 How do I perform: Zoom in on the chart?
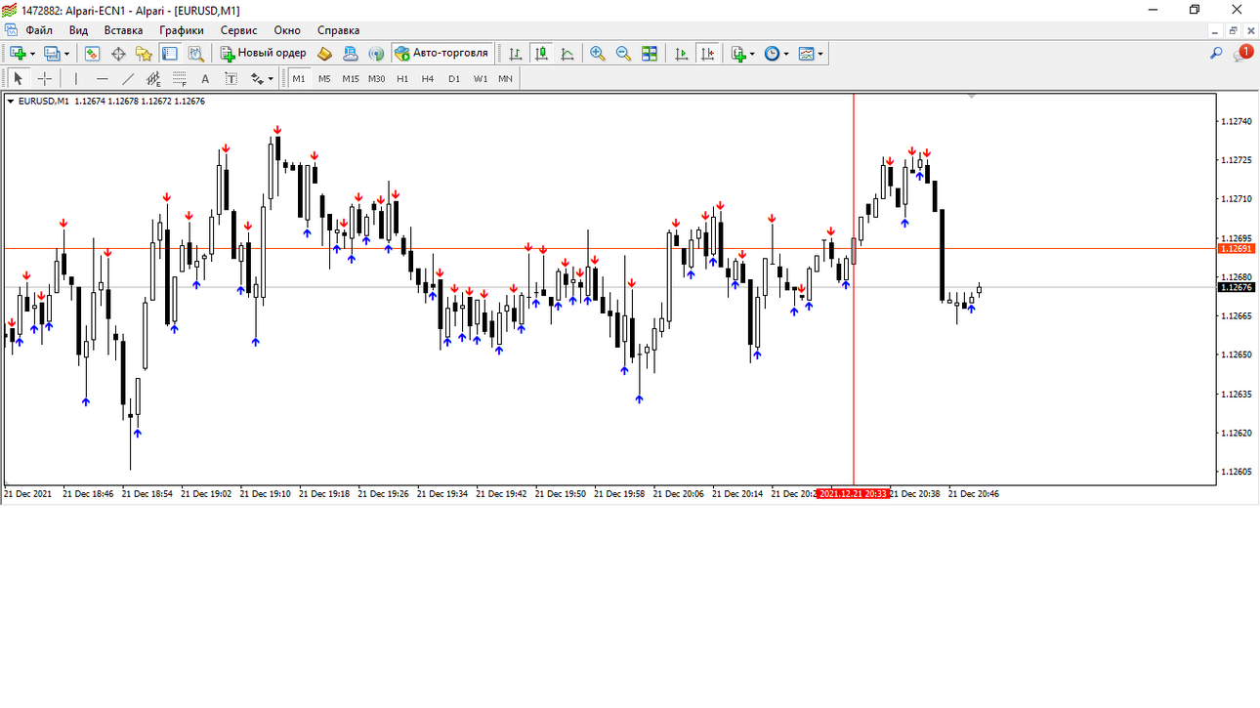point(597,54)
